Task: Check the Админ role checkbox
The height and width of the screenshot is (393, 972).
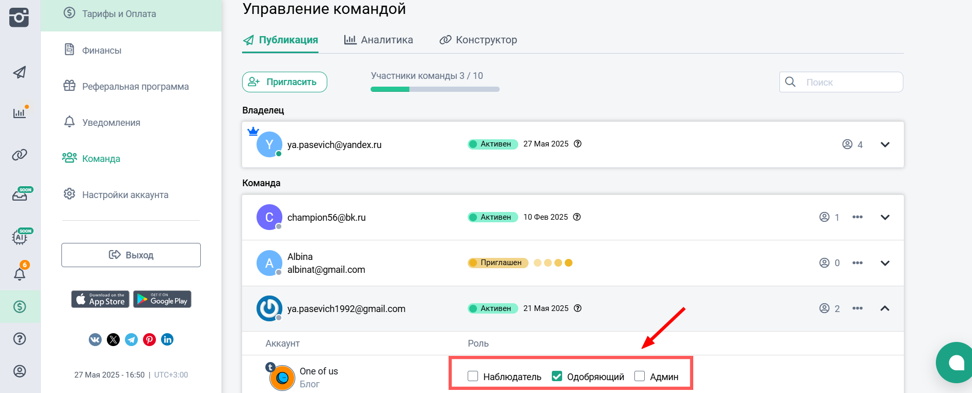Action: click(x=640, y=376)
